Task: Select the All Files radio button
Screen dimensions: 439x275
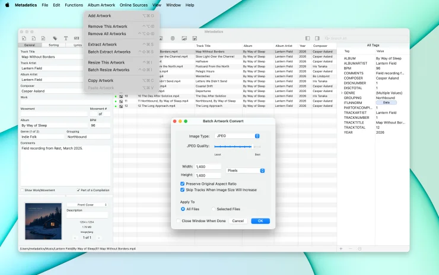Action: pyautogui.click(x=183, y=209)
